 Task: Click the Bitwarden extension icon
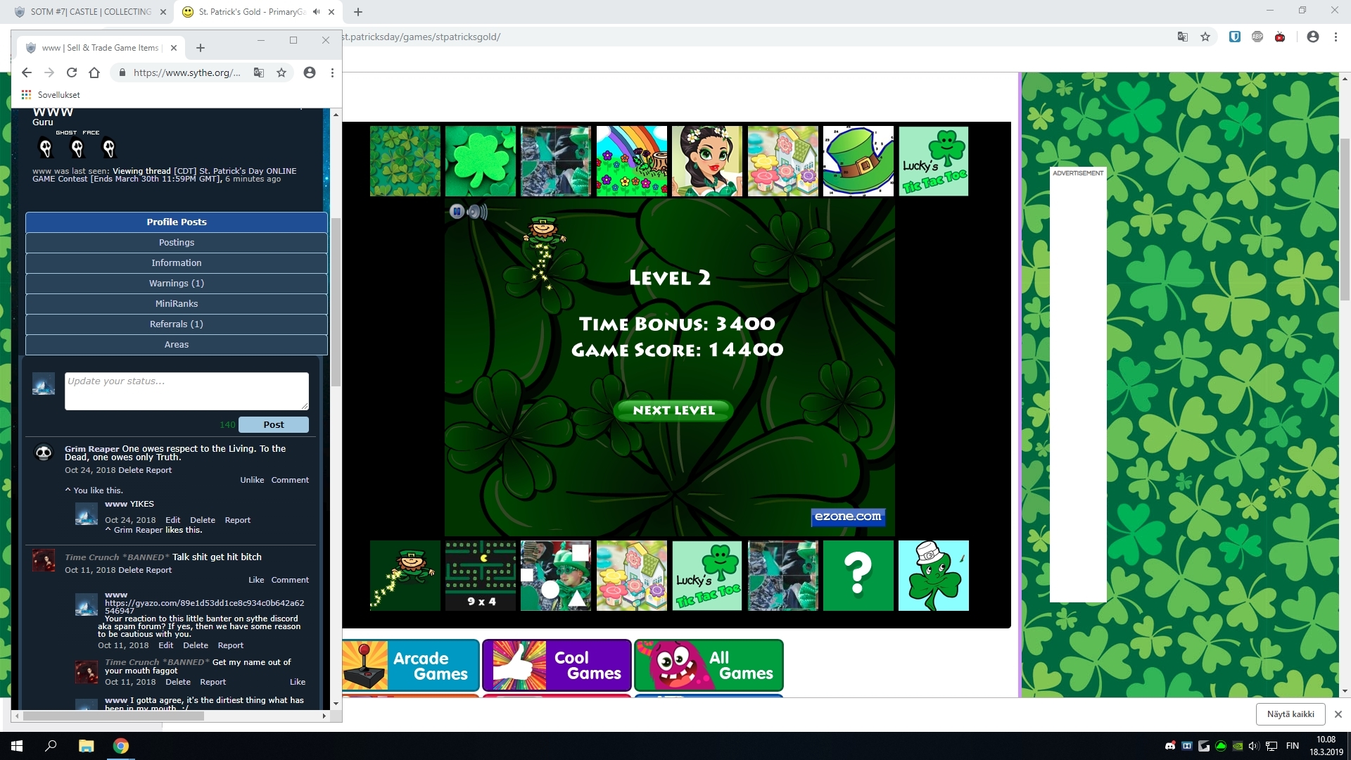point(1235,37)
